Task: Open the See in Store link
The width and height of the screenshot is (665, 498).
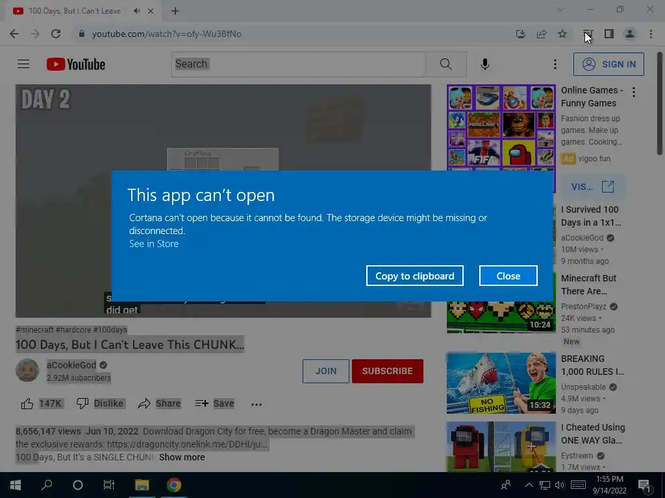Action: coord(153,244)
